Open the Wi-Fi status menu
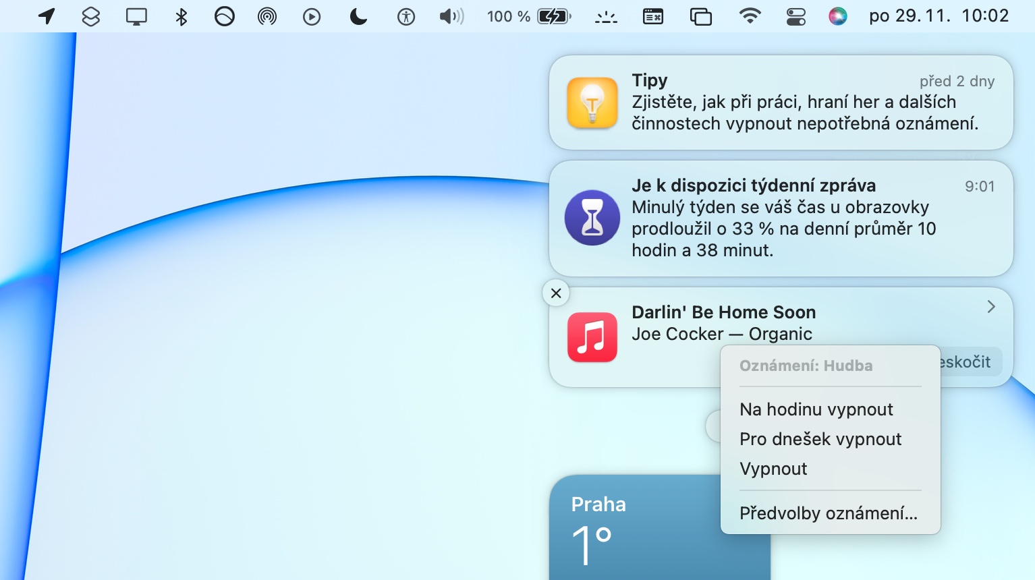 pos(750,16)
